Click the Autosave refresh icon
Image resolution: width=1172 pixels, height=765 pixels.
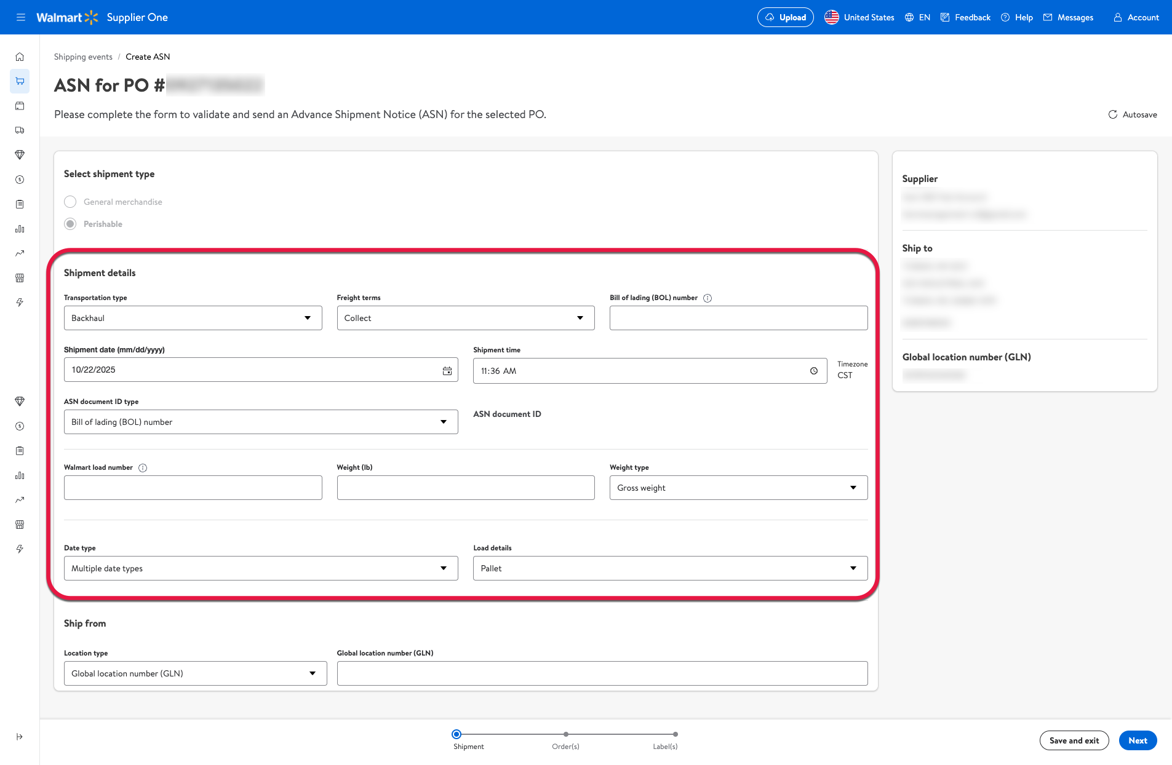1112,114
